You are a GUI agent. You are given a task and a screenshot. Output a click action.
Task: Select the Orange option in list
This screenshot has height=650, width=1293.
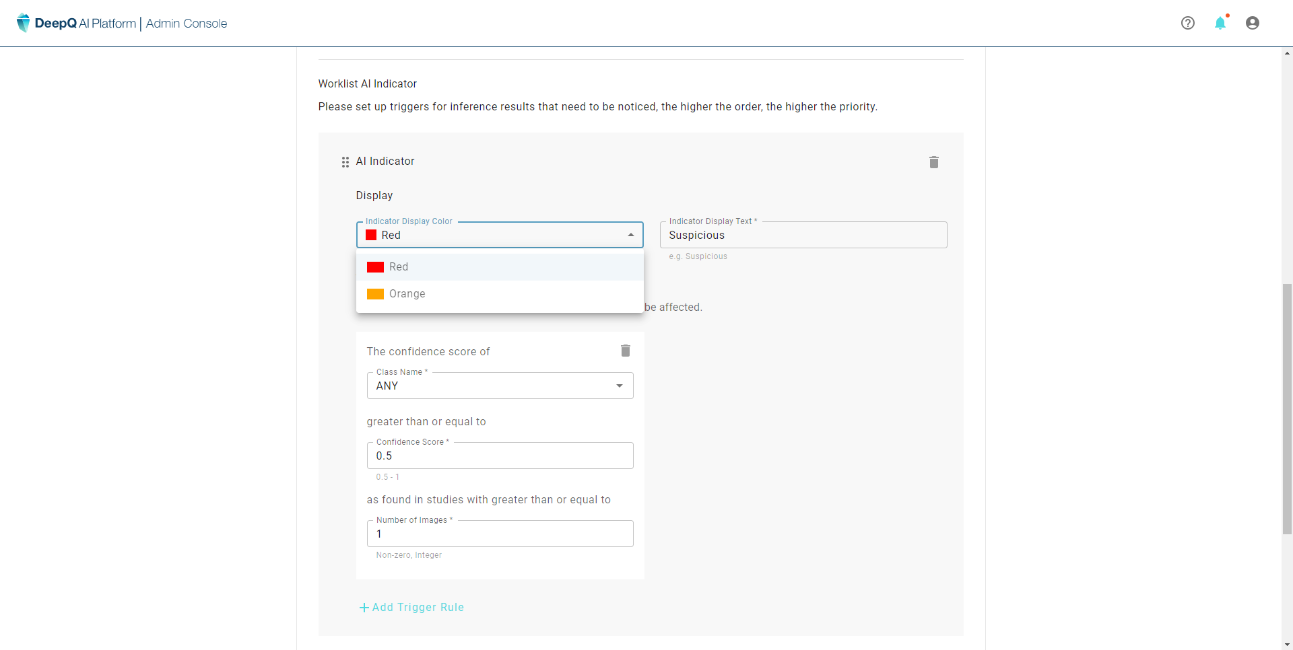pyautogui.click(x=407, y=294)
